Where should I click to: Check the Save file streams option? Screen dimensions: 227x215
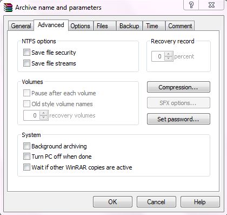[x=26, y=63]
